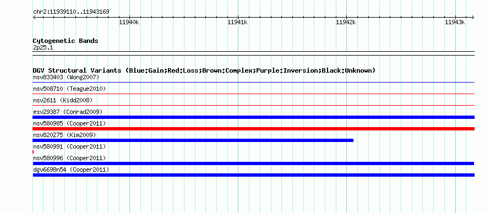Screen dimensions: 490x213
Task: Select the thin red nsv508710 line
Action: tap(253, 94)
